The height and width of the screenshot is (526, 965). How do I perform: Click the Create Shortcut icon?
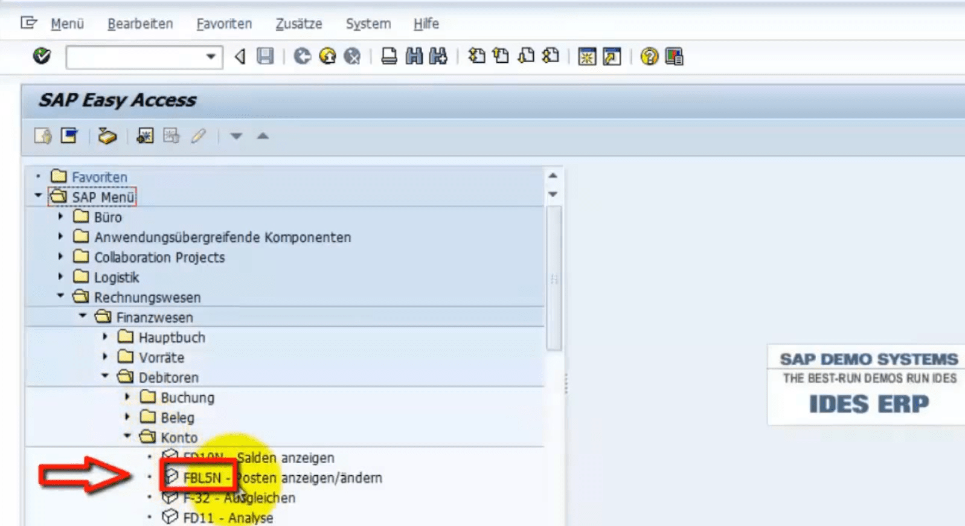(612, 57)
